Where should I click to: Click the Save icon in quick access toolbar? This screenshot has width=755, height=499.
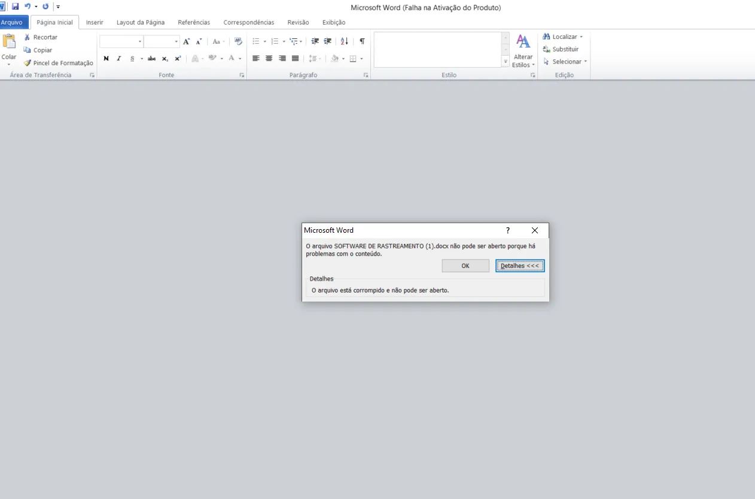[x=16, y=7]
